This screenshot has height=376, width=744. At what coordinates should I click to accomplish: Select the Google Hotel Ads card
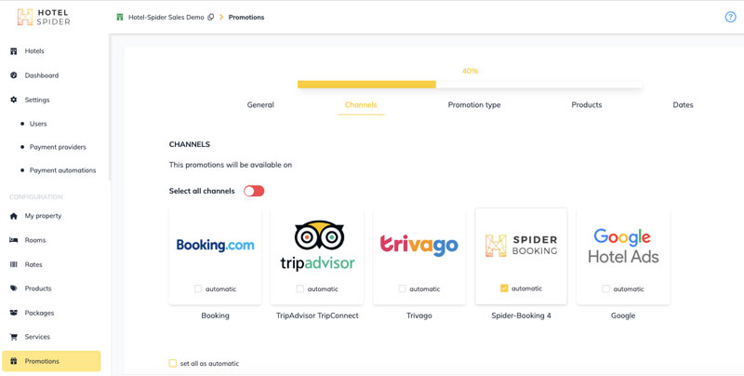coord(623,247)
